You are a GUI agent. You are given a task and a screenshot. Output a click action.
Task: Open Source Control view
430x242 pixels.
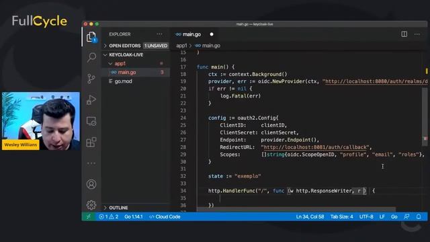tap(91, 79)
